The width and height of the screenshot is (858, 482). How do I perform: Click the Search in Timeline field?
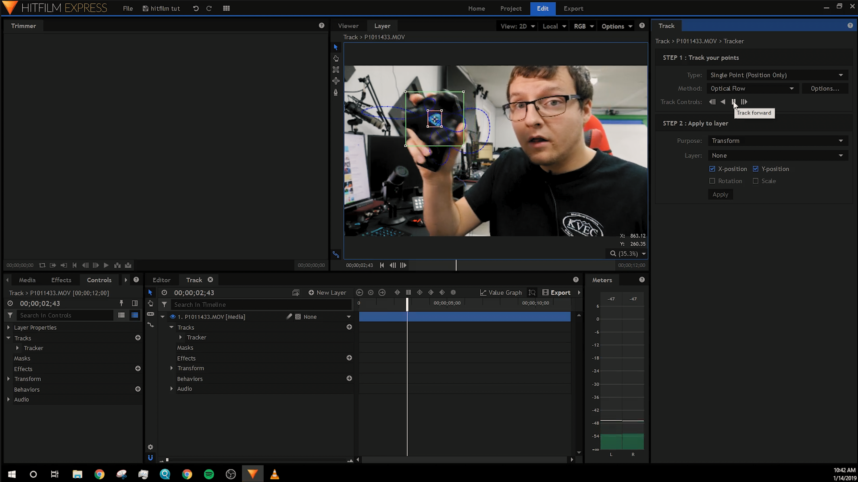click(x=260, y=305)
